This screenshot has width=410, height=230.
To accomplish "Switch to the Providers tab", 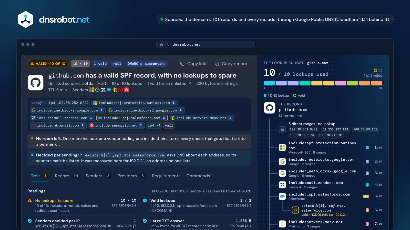I will (132, 176).
